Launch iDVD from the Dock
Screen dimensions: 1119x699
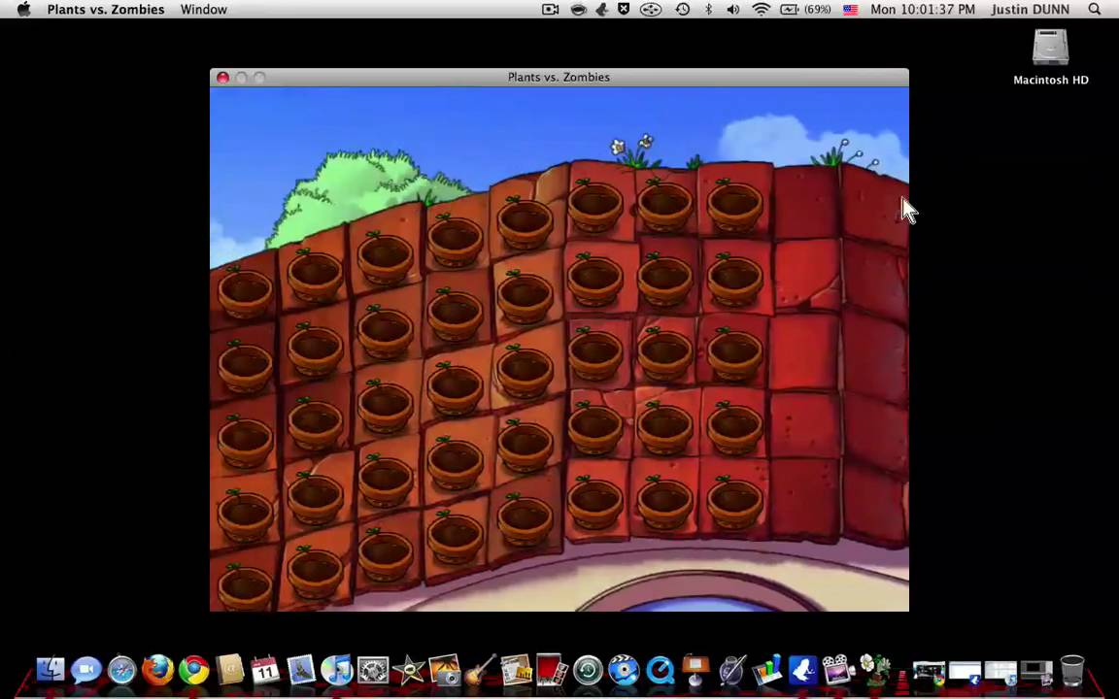(624, 671)
